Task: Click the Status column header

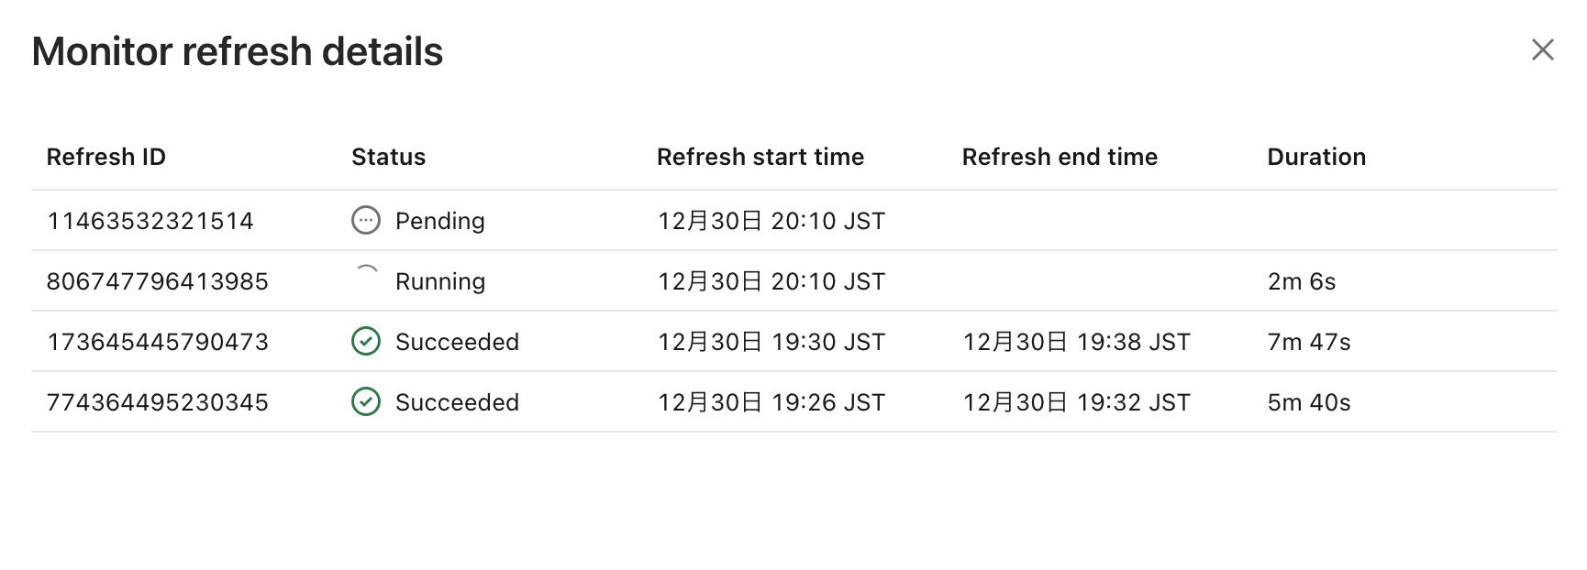Action: (389, 157)
